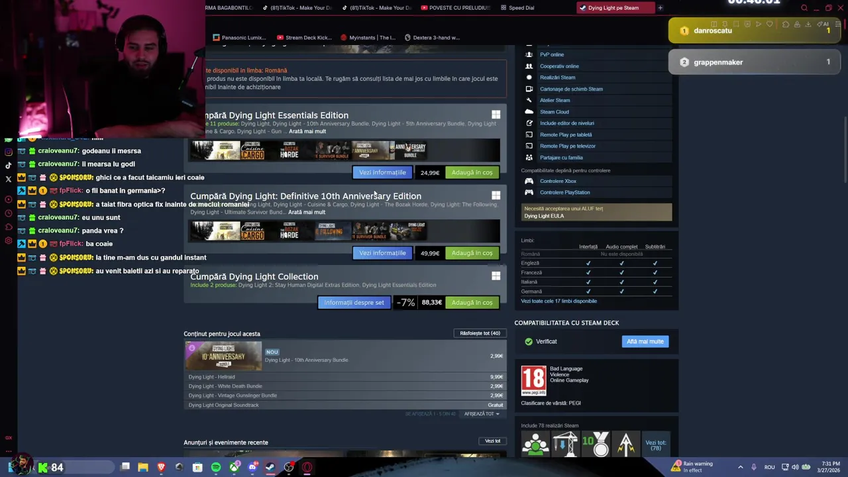Click the Steam page vertical scrollbar
Image resolution: width=848 pixels, height=477 pixels.
tap(844, 149)
